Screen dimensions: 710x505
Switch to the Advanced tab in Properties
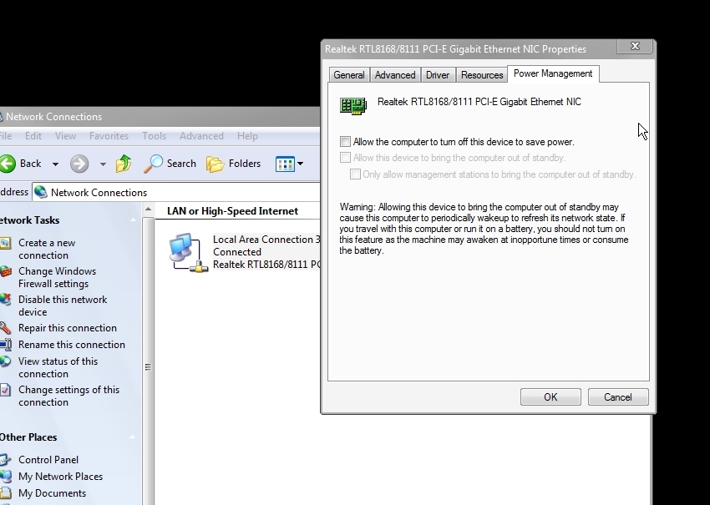[x=395, y=75]
